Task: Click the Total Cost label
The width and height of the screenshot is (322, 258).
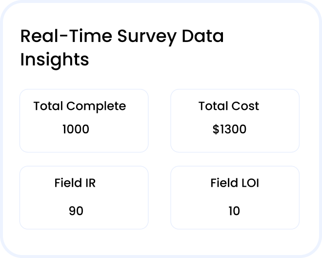Action: pyautogui.click(x=229, y=106)
